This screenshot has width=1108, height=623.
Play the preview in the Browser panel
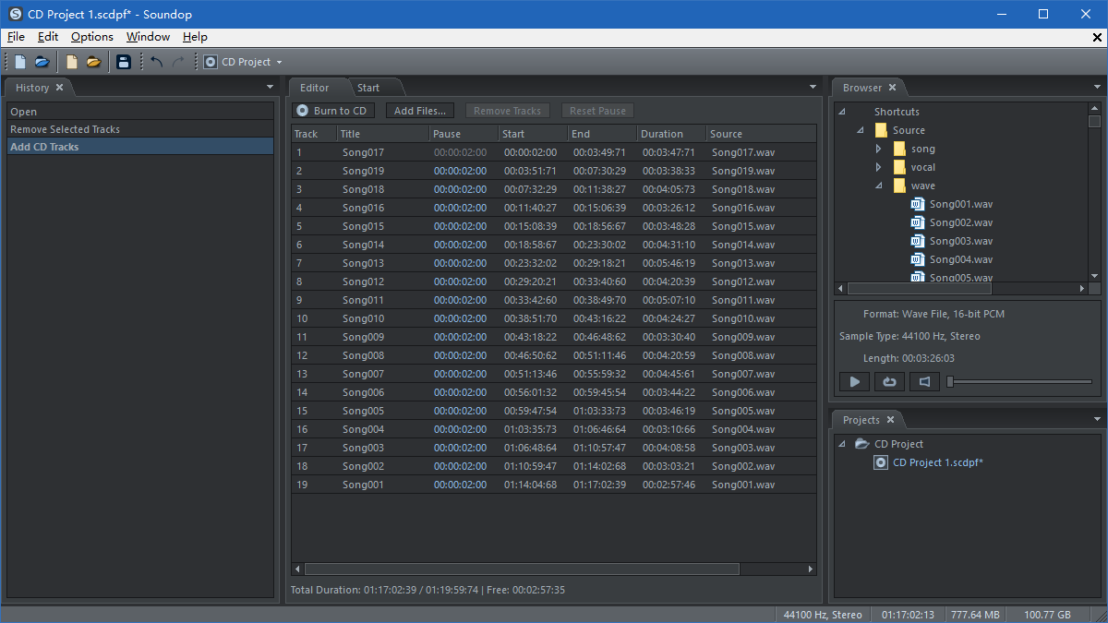854,381
